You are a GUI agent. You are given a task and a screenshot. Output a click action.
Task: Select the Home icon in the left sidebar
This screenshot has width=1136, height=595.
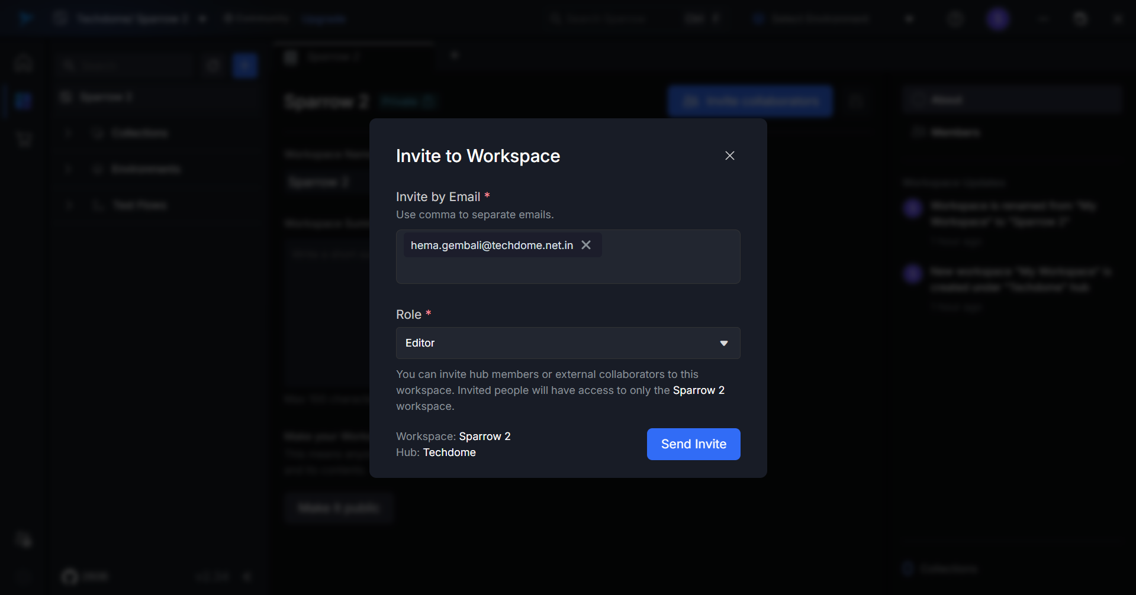[x=22, y=62]
